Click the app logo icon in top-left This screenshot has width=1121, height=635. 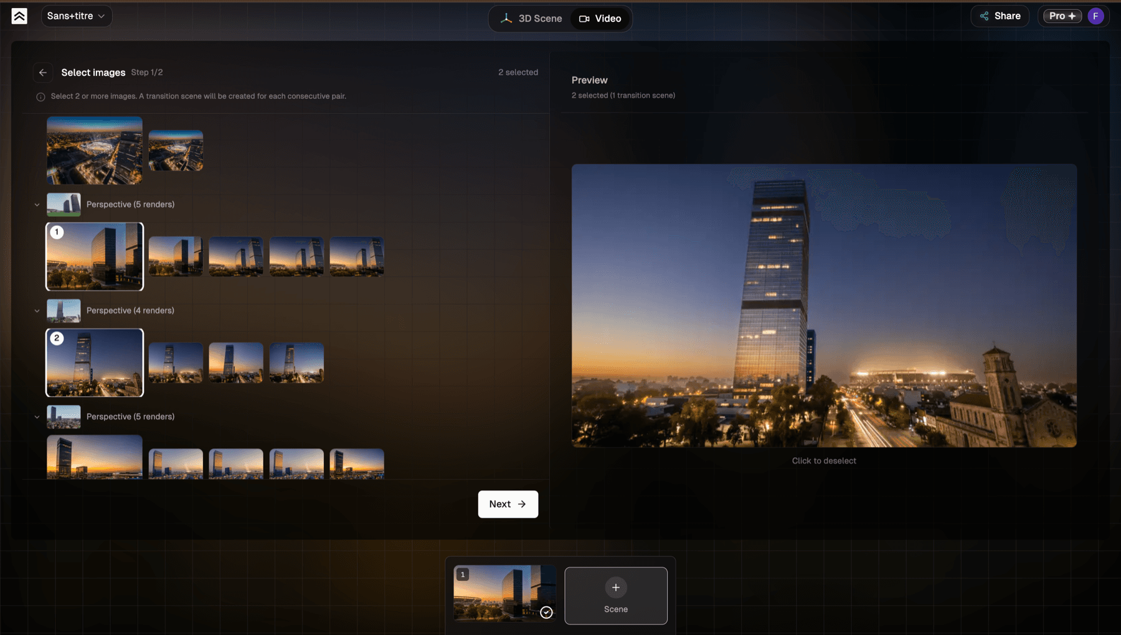point(19,16)
